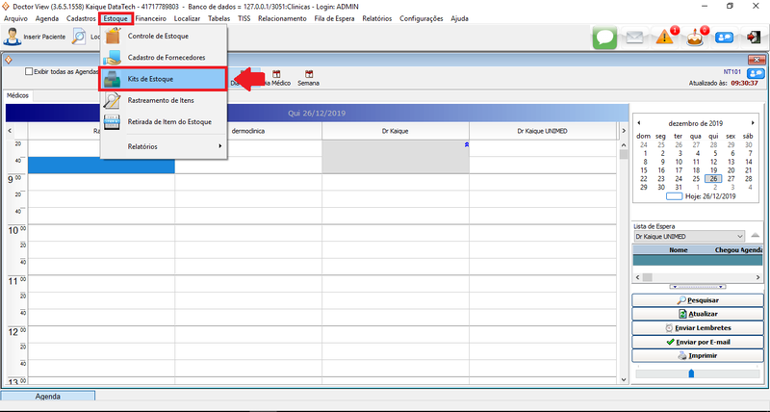Open the green chat message icon

point(604,38)
